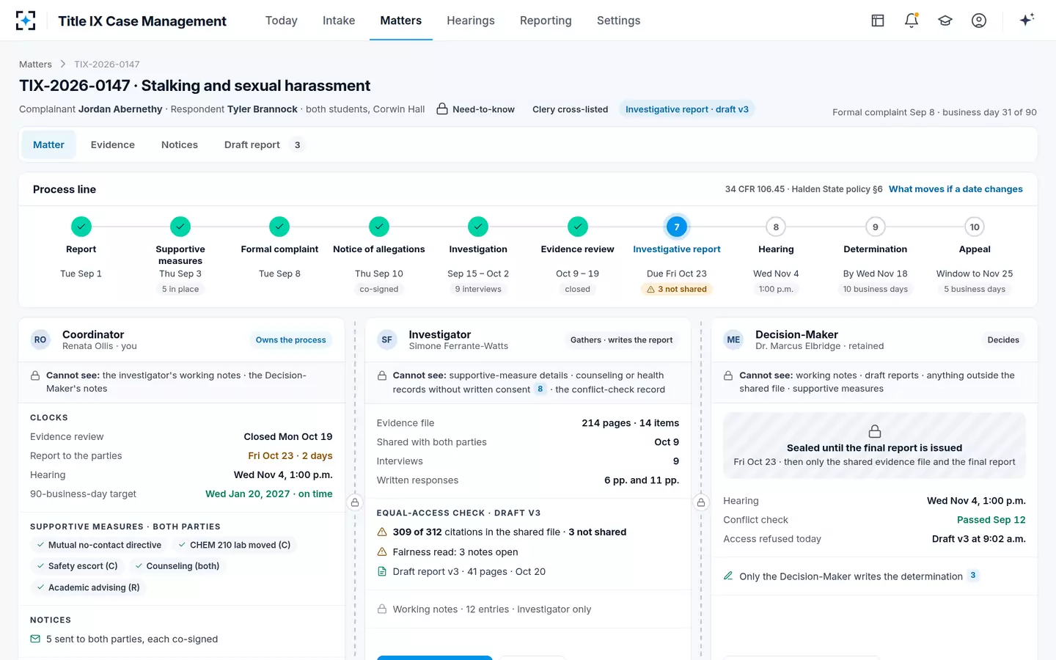This screenshot has width=1056, height=660.
Task: Click the Matters breadcrumb link
Action: pyautogui.click(x=35, y=65)
